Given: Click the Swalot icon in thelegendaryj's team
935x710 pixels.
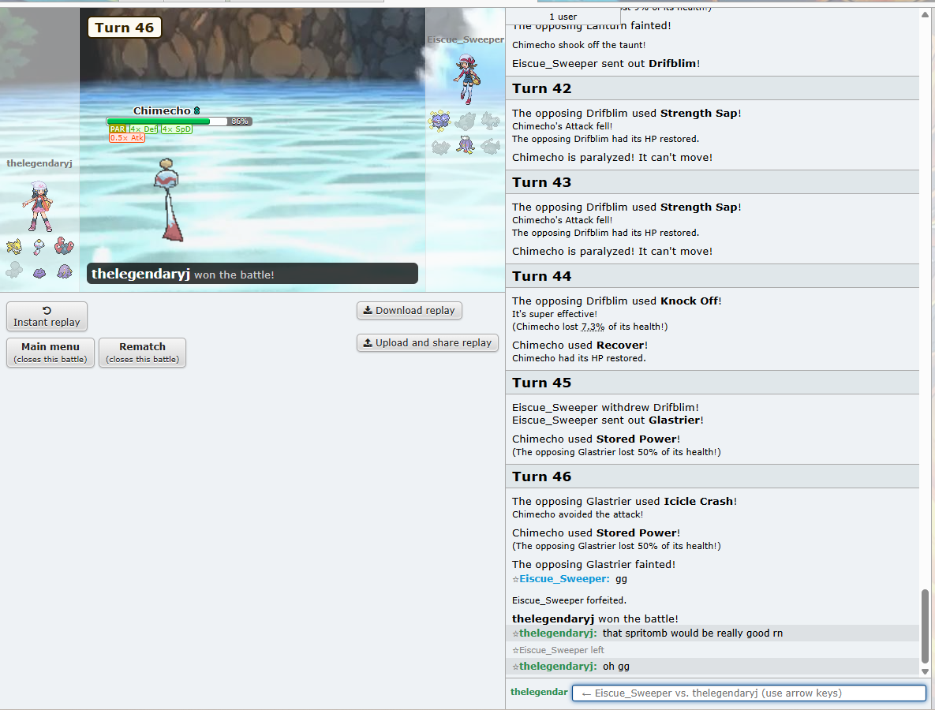Looking at the screenshot, I should click(x=65, y=272).
